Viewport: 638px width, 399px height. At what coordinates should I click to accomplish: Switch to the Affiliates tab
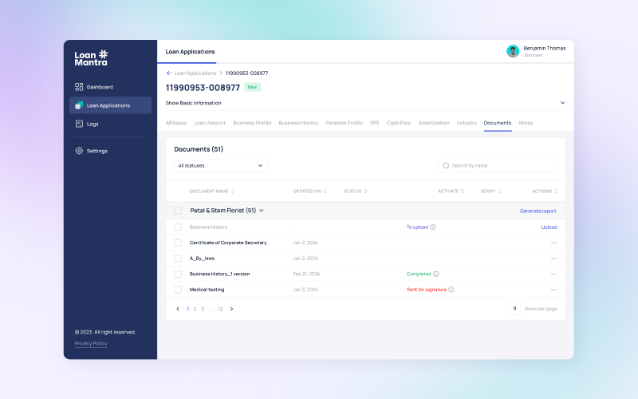coord(176,123)
